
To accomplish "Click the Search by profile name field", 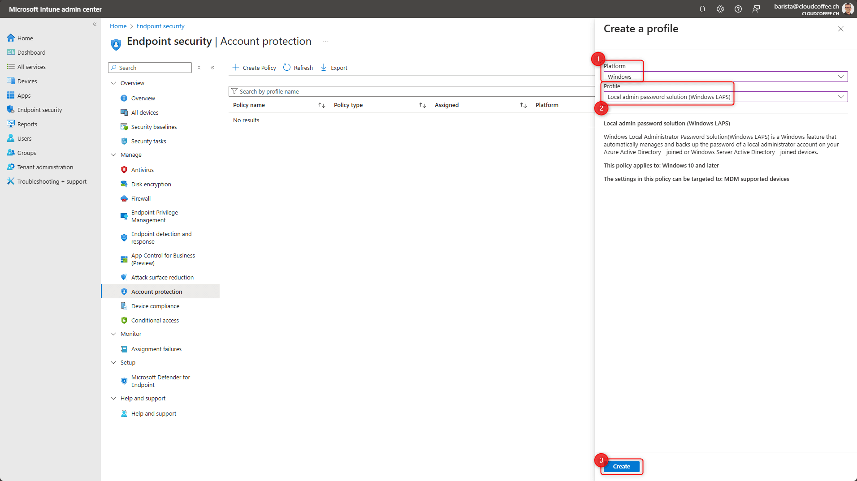I will point(314,91).
